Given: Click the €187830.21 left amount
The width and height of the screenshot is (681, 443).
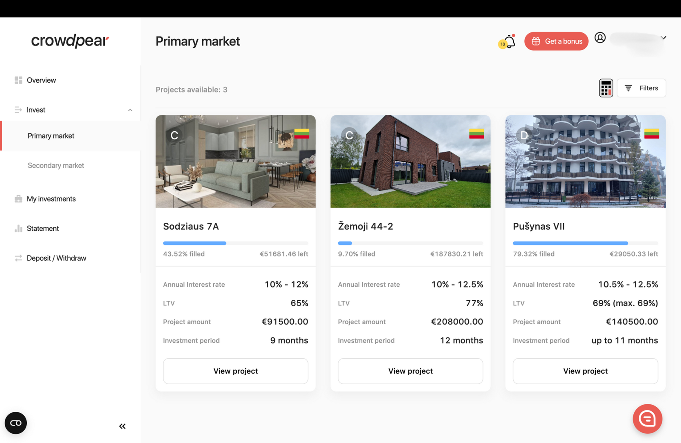Looking at the screenshot, I should pos(457,254).
